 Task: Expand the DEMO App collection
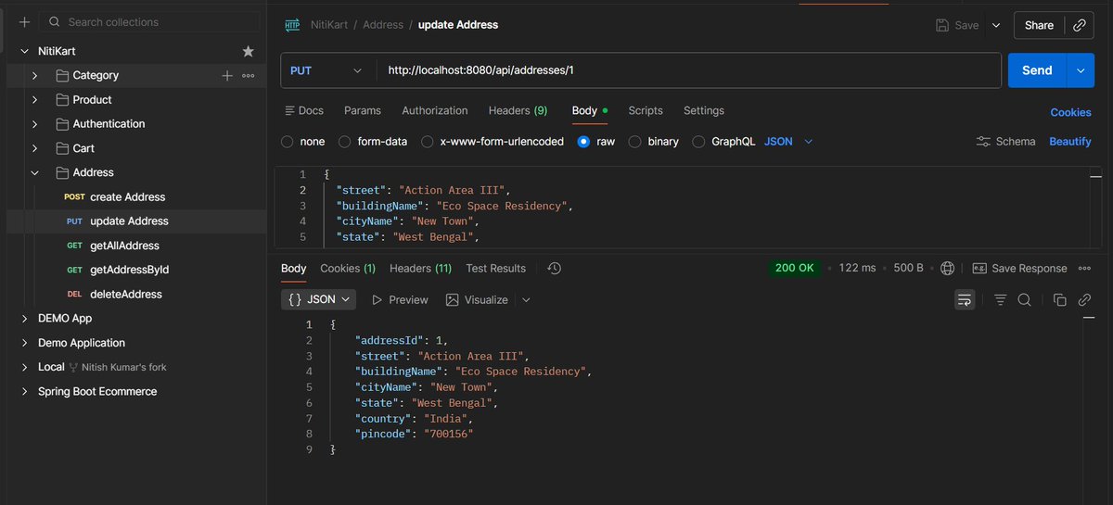(x=24, y=319)
